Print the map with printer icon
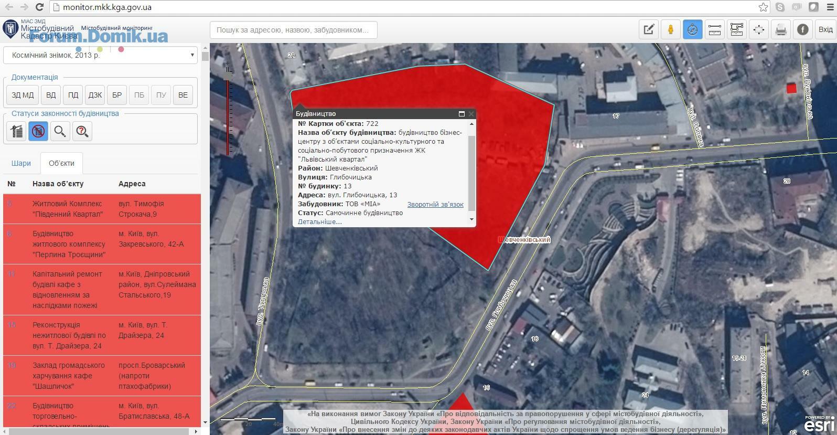The width and height of the screenshot is (837, 435). tap(781, 30)
